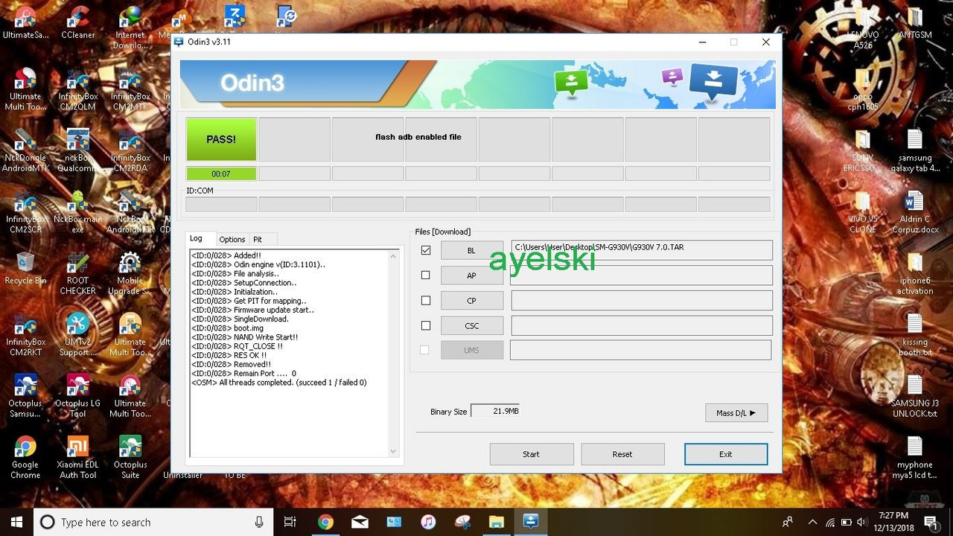This screenshot has width=953, height=536.
Task: Click the Binary Size value field
Action: coord(495,411)
